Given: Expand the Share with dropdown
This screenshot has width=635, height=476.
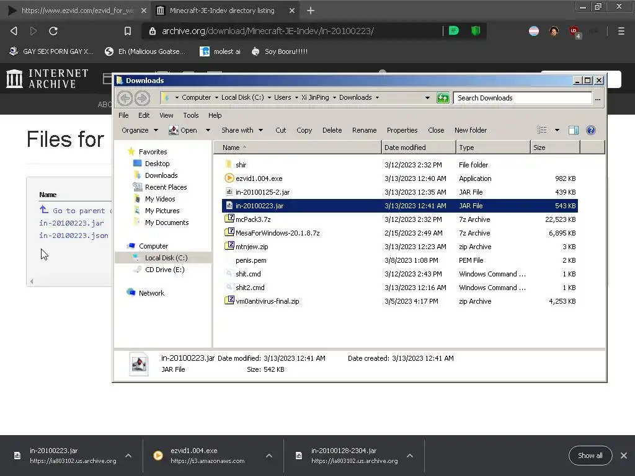Looking at the screenshot, I should (242, 130).
